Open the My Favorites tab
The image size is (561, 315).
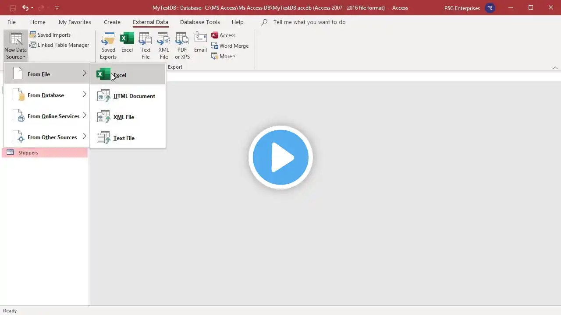point(75,22)
